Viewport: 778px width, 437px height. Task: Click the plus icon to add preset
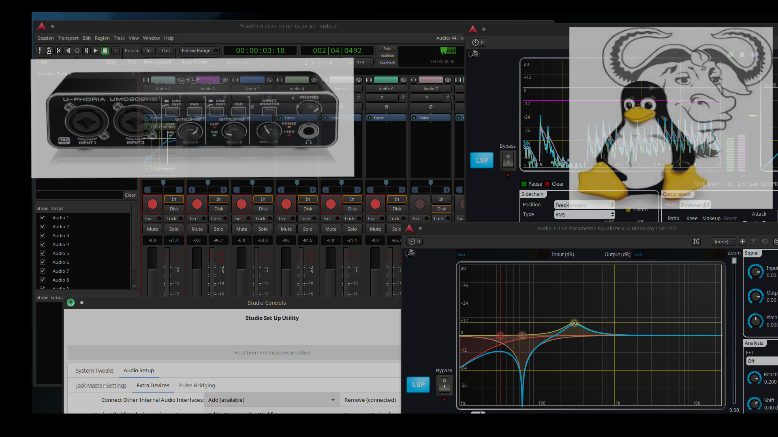pyautogui.click(x=742, y=242)
